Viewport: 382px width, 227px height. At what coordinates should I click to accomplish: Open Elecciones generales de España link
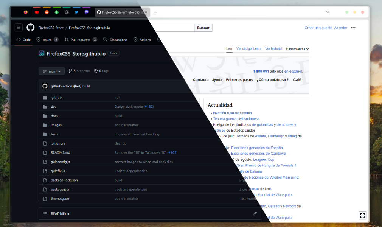click(x=257, y=148)
